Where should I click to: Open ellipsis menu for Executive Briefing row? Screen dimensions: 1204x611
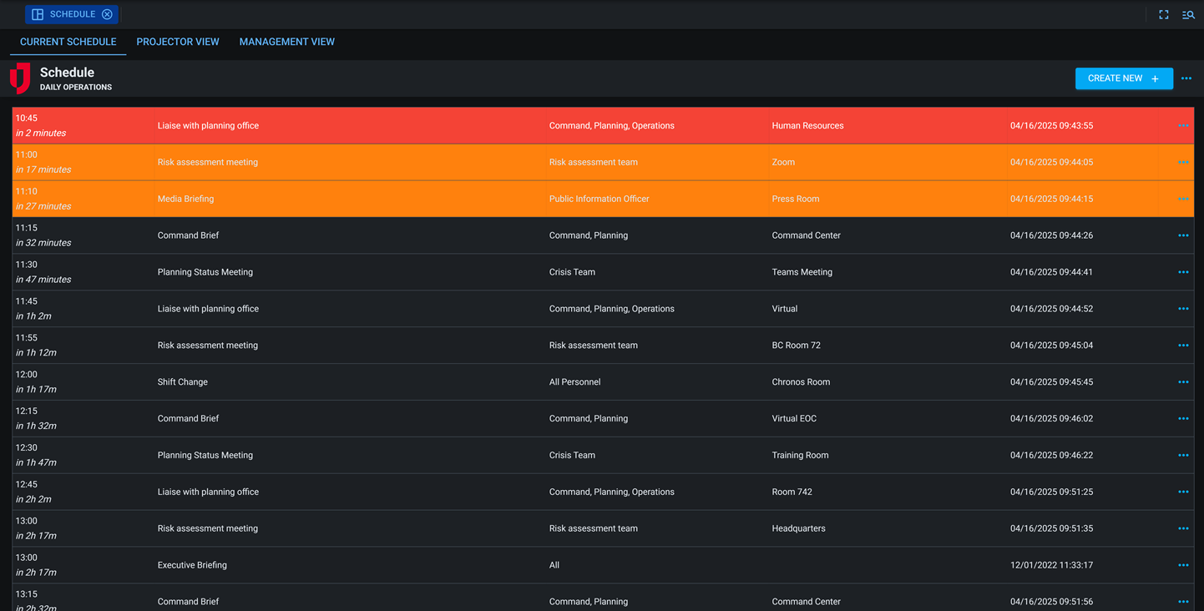tap(1183, 565)
